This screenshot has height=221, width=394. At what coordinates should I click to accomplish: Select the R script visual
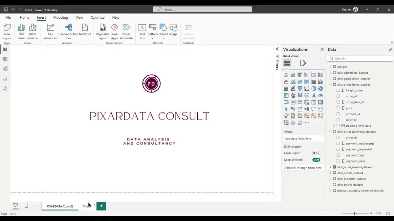pos(286,109)
